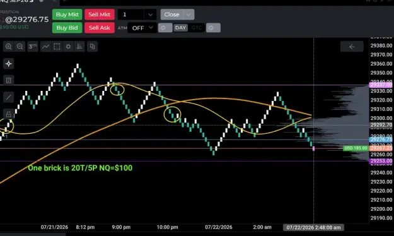Image resolution: width=394 pixels, height=236 pixels.
Task: Click the Sell Mkt button
Action: (x=100, y=15)
